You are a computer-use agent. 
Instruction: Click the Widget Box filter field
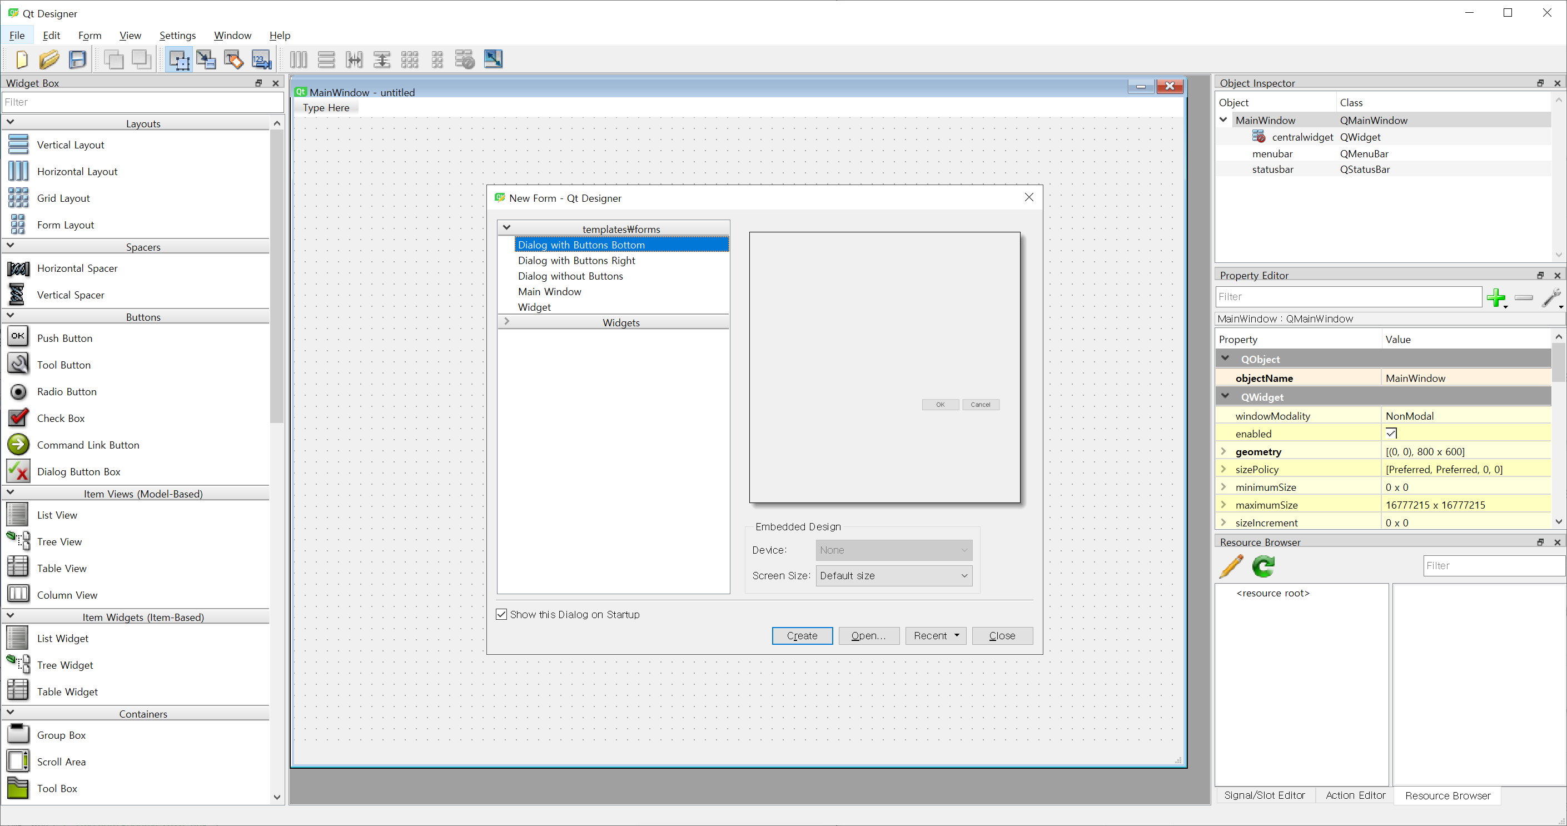pos(142,102)
